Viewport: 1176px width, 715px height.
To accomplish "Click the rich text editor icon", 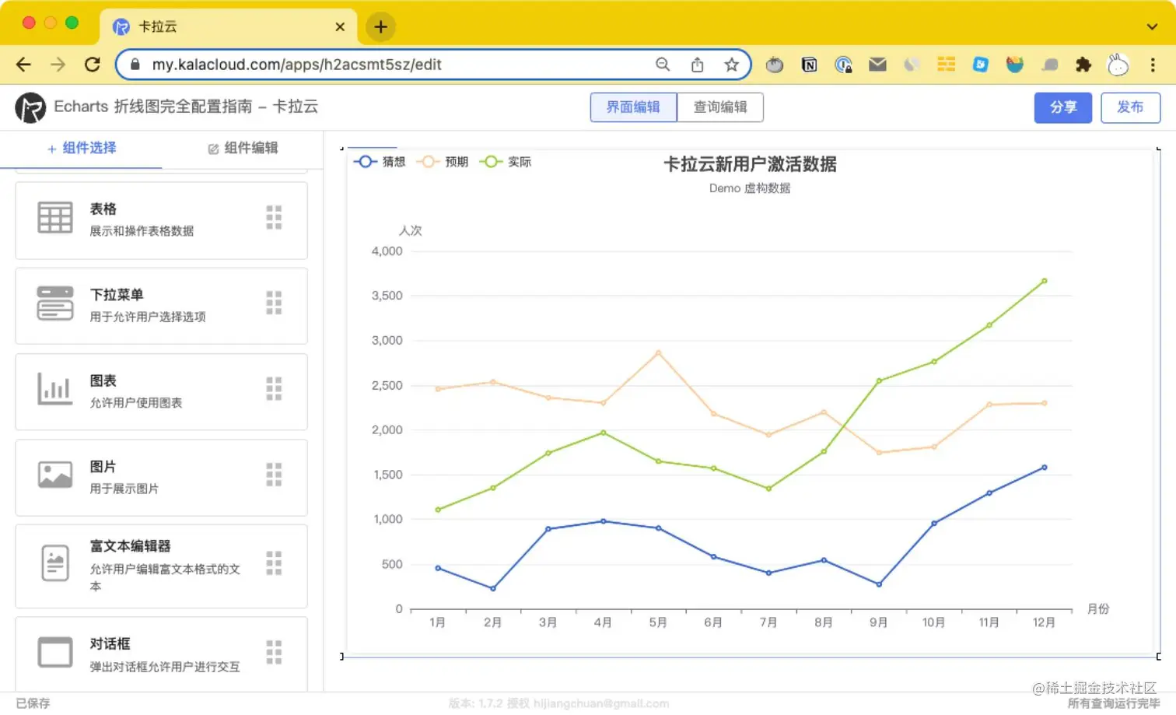I will [x=55, y=563].
